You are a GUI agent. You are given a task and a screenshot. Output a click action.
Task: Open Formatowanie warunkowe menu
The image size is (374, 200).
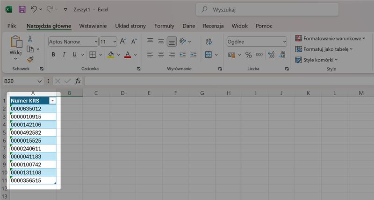(x=330, y=38)
